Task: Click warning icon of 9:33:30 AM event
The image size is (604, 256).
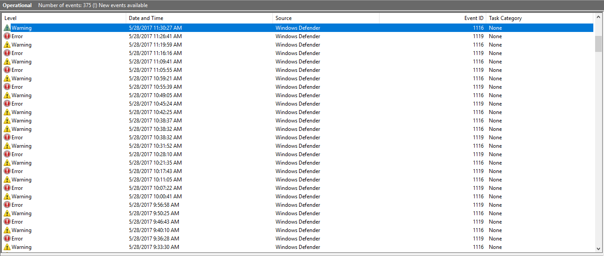Action: coord(7,247)
